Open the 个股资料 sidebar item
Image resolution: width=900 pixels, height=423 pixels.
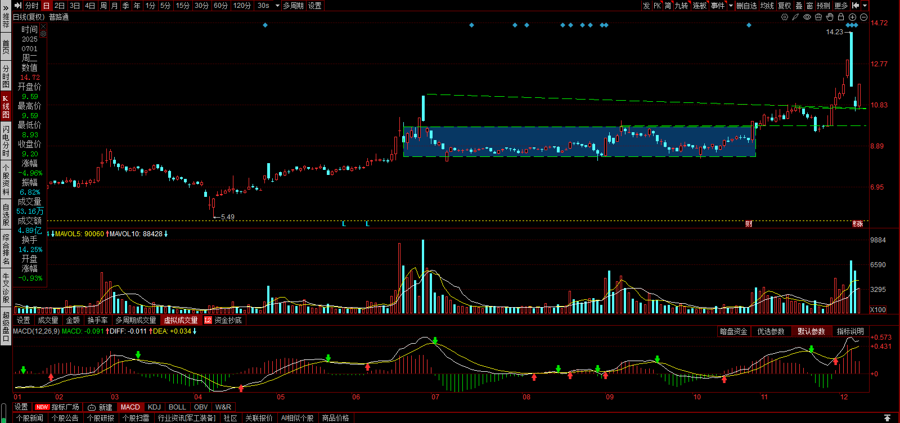pyautogui.click(x=6, y=179)
